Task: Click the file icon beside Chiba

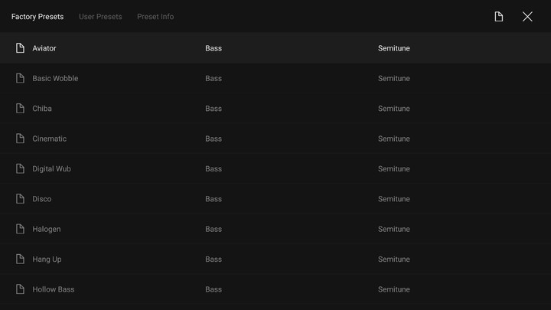Action: pos(21,109)
